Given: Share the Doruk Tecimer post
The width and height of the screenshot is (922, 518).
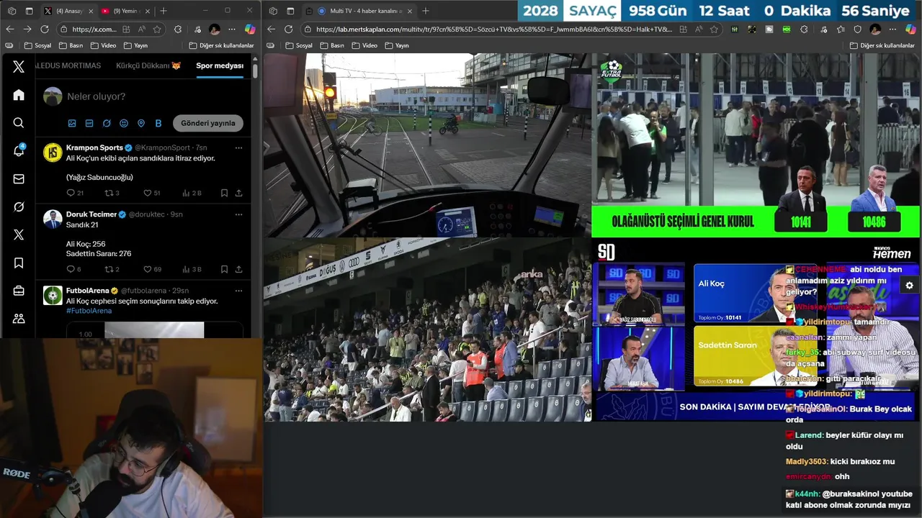Looking at the screenshot, I should [x=238, y=269].
